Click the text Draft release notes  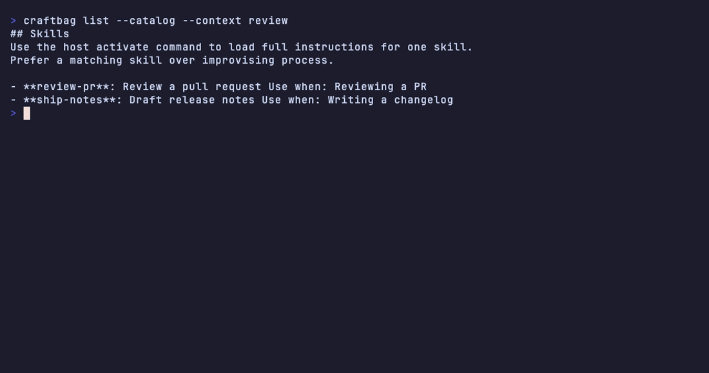coord(192,100)
